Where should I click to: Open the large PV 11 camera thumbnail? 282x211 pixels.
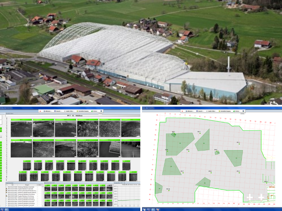pyautogui.click(x=110, y=149)
